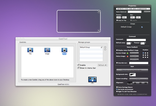Click Refresh All button
Viewport: 156px width, 106px height.
point(102,65)
